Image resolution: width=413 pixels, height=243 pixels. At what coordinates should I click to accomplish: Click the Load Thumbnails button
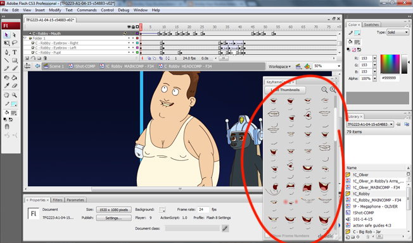(x=285, y=90)
